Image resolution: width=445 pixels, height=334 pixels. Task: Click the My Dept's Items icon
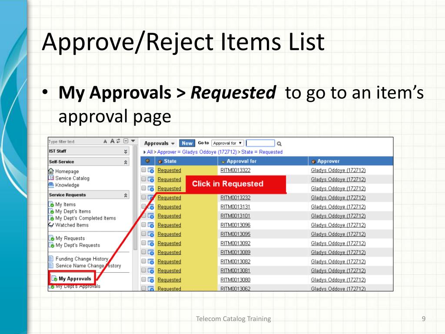pos(51,211)
